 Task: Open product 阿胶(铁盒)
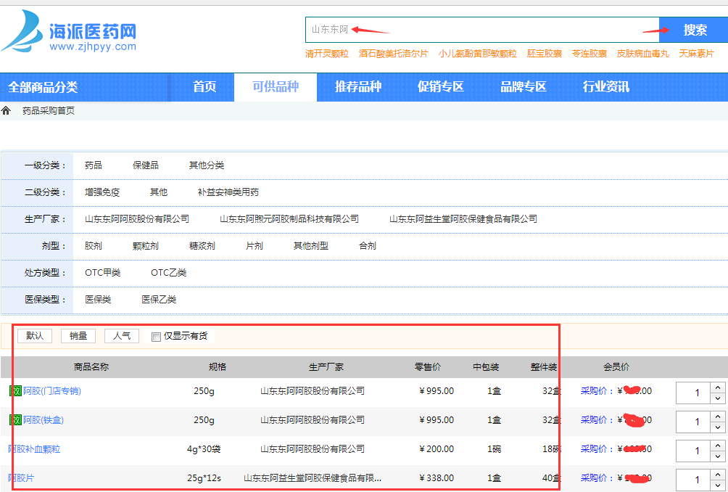click(44, 420)
